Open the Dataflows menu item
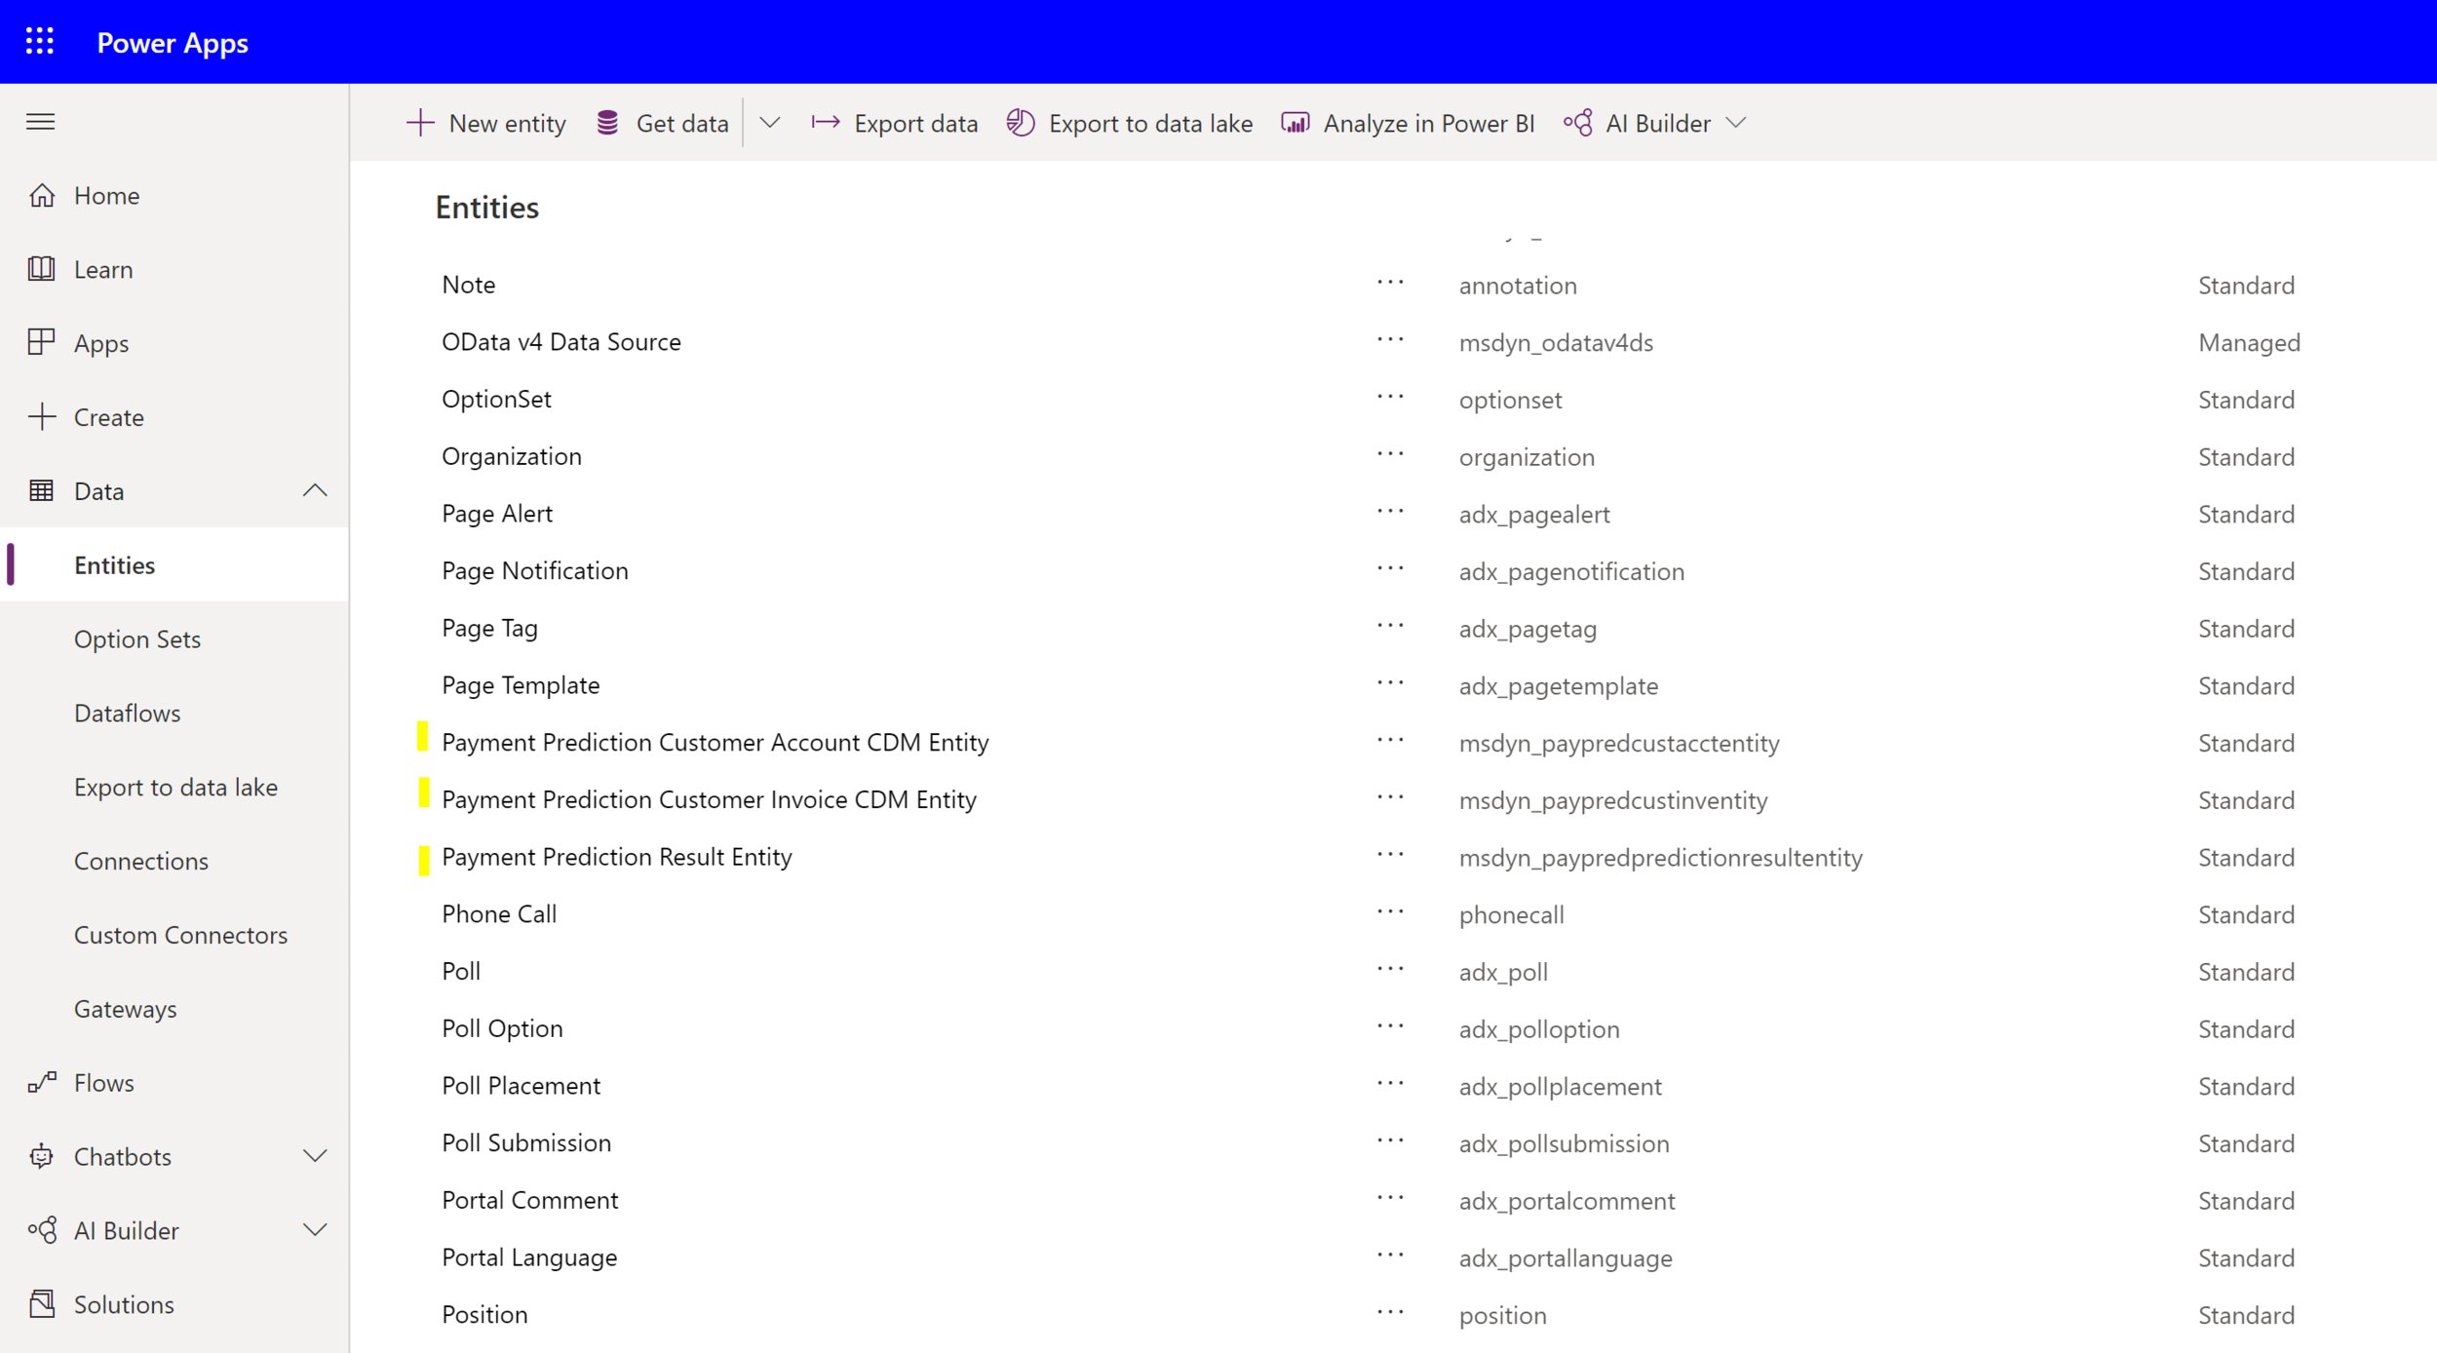The width and height of the screenshot is (2437, 1353). click(128, 714)
